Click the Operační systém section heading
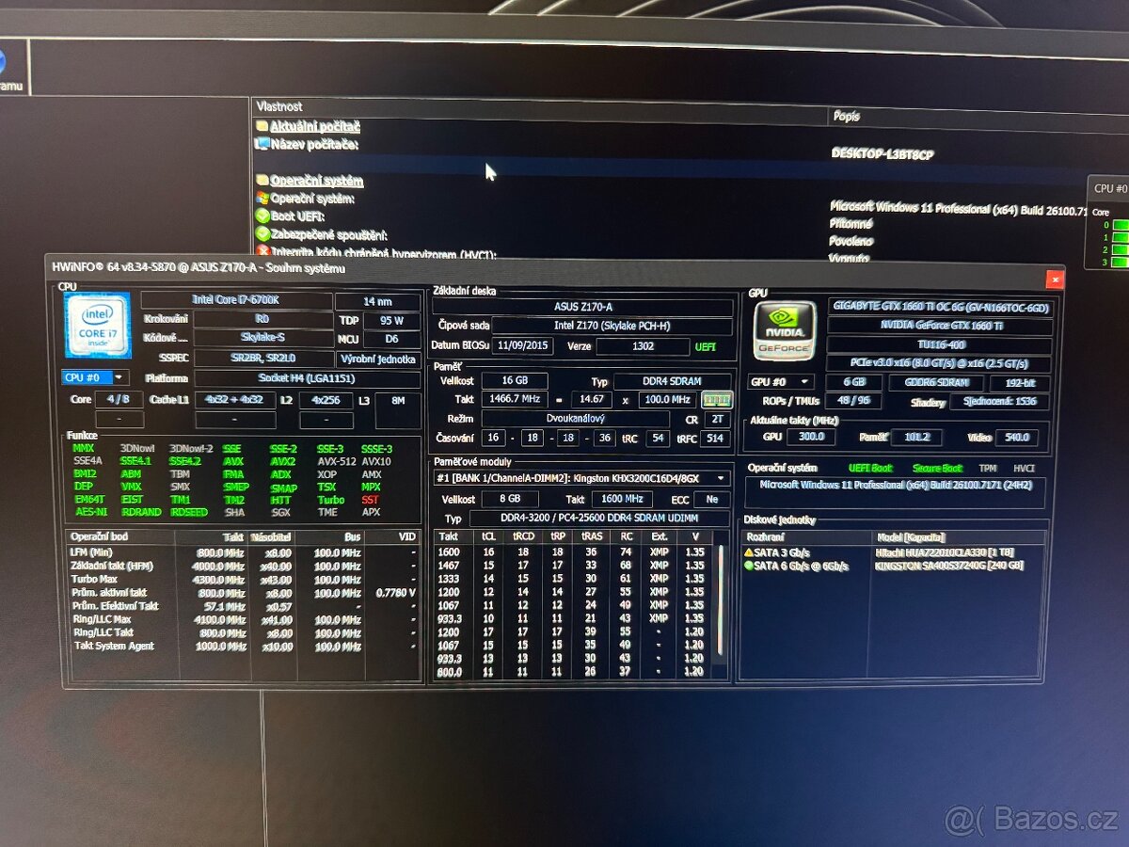 pyautogui.click(x=316, y=180)
